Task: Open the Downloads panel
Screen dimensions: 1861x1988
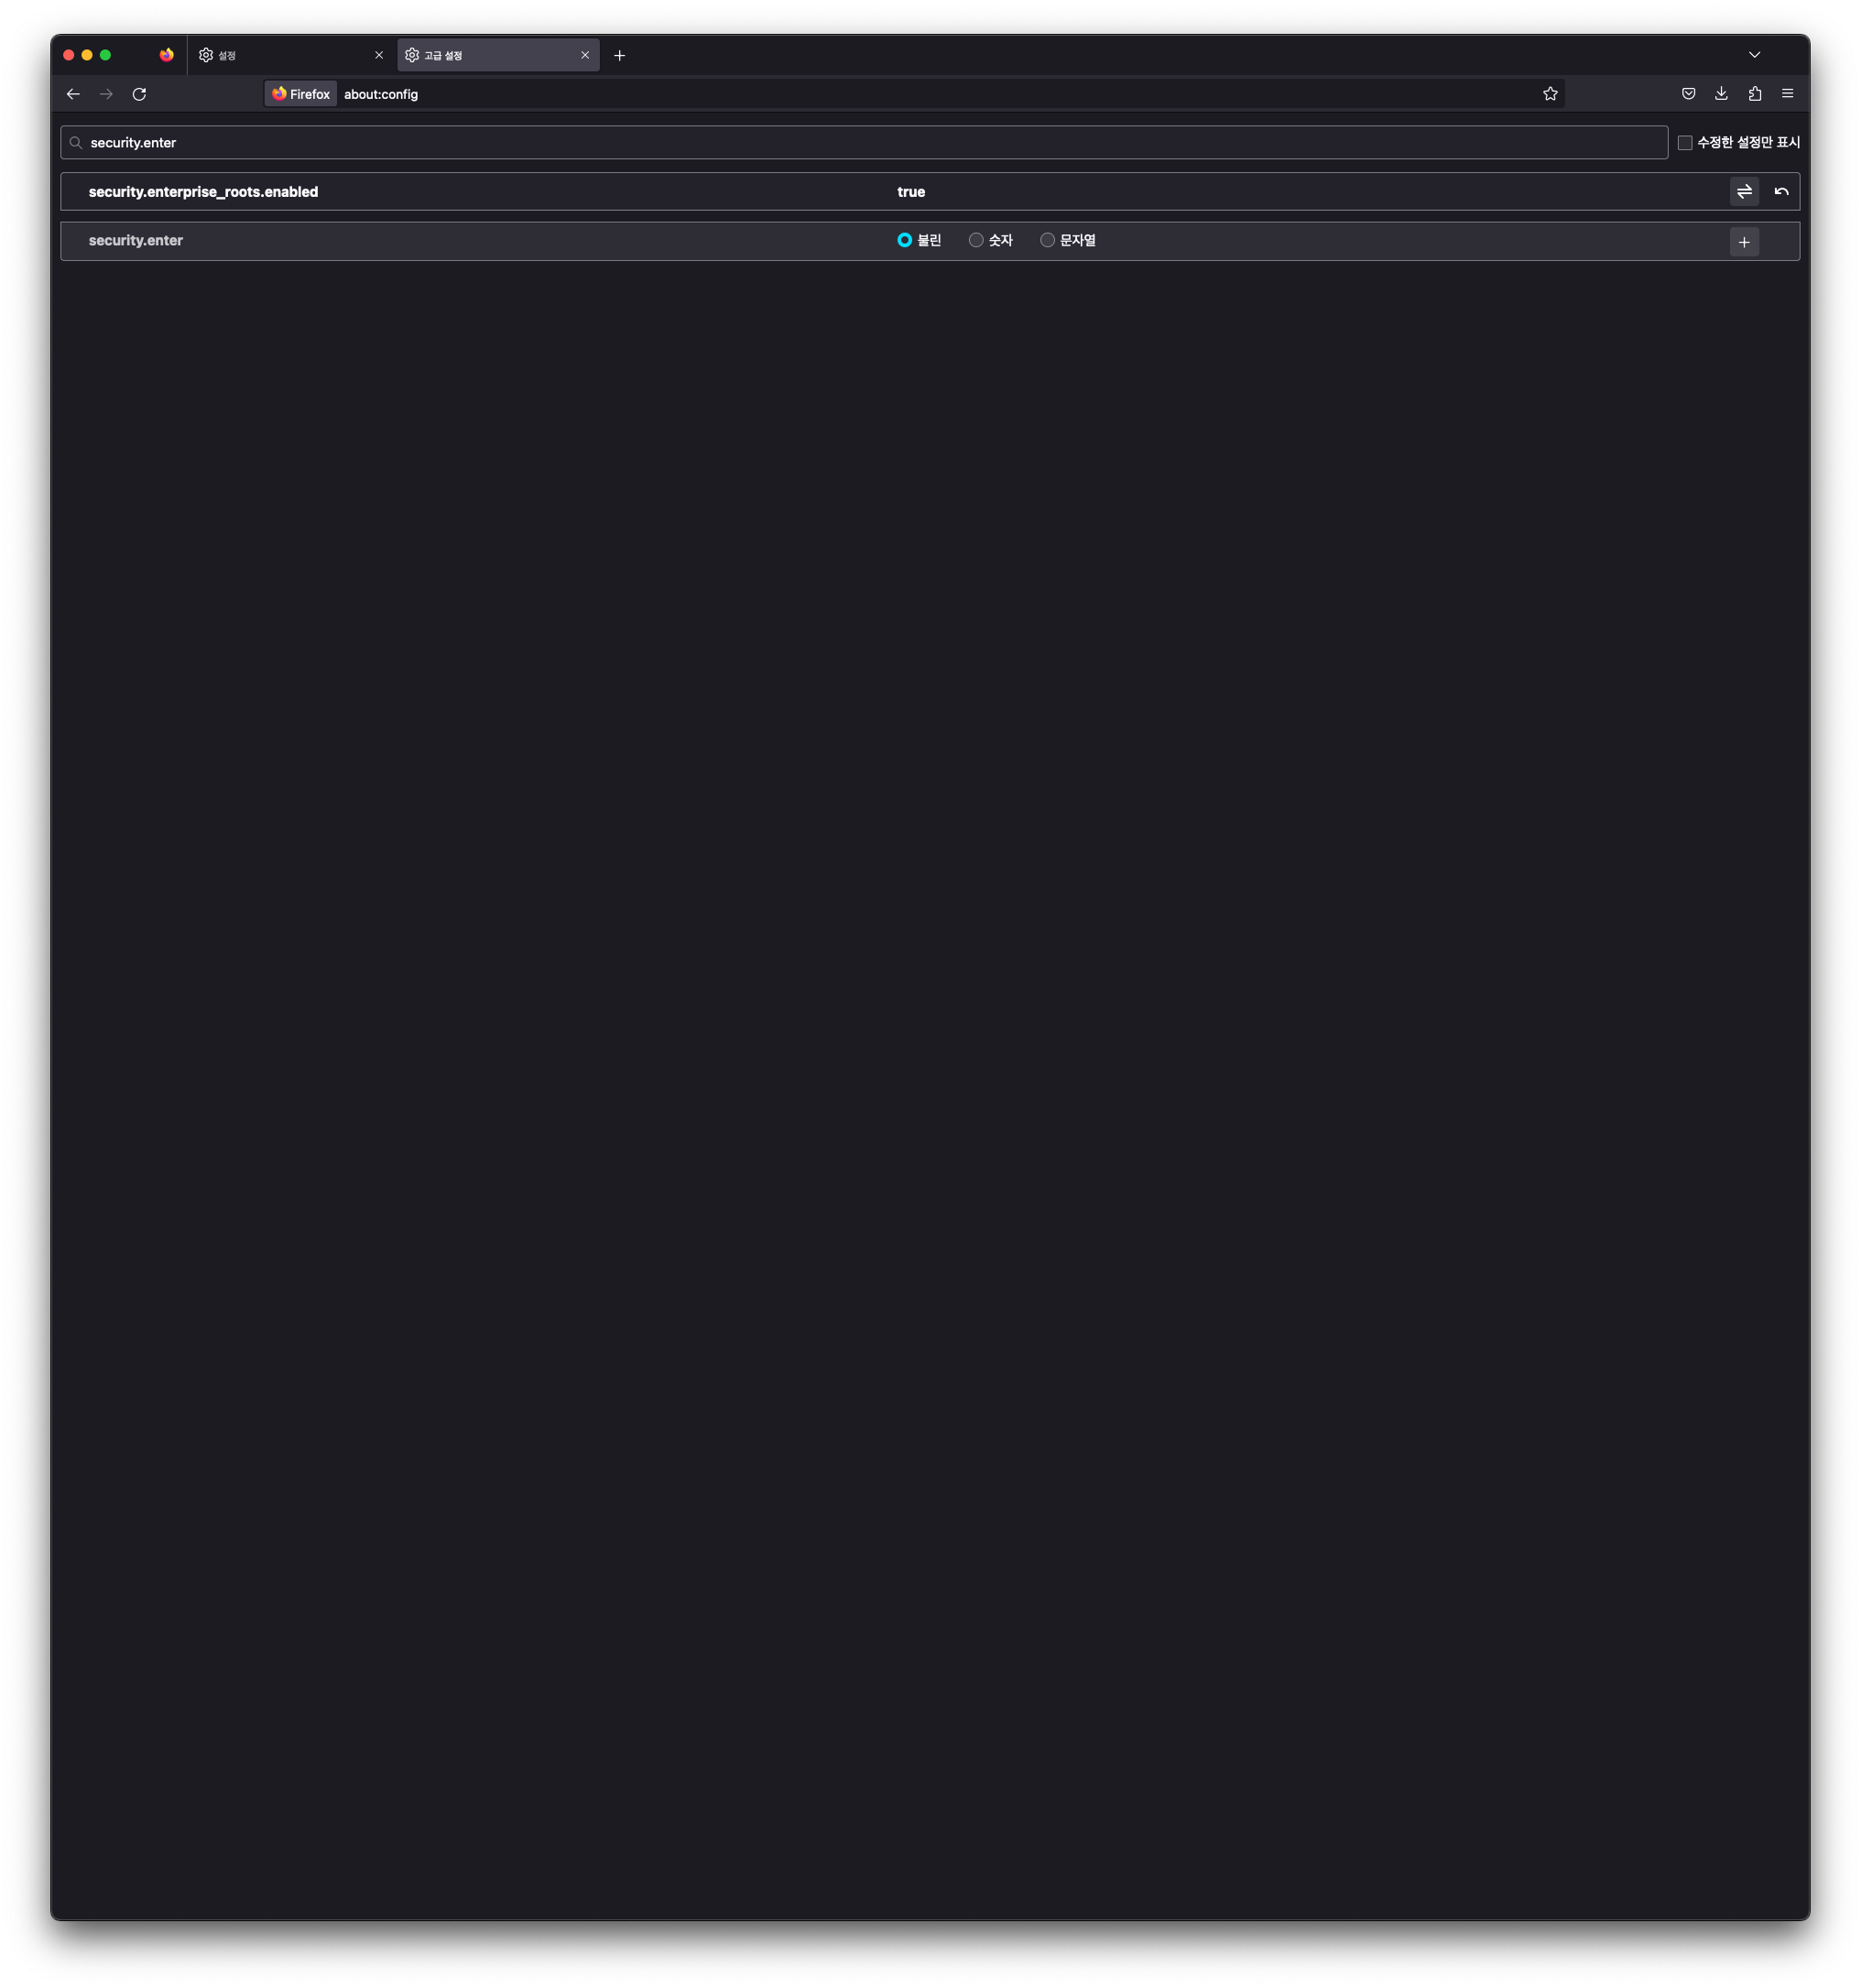Action: (x=1721, y=94)
